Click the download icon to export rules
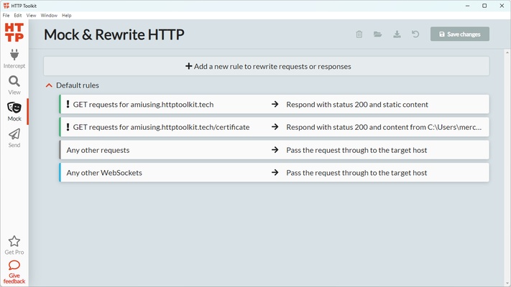This screenshot has height=287, width=511. coord(397,34)
